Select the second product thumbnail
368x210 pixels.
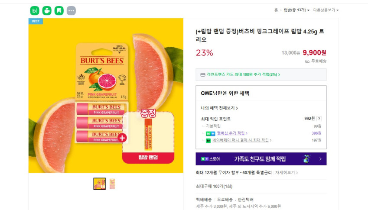click(112, 184)
